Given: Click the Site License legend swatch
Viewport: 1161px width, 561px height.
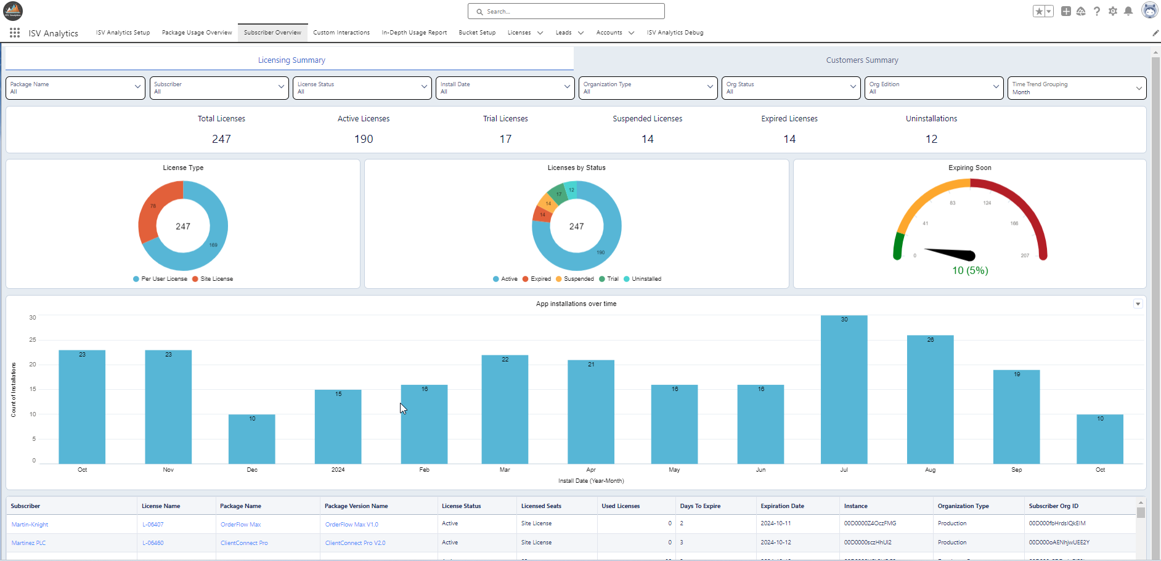Looking at the screenshot, I should (x=195, y=279).
